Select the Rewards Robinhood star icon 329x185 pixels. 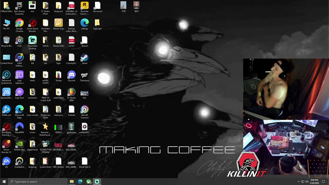45,129
